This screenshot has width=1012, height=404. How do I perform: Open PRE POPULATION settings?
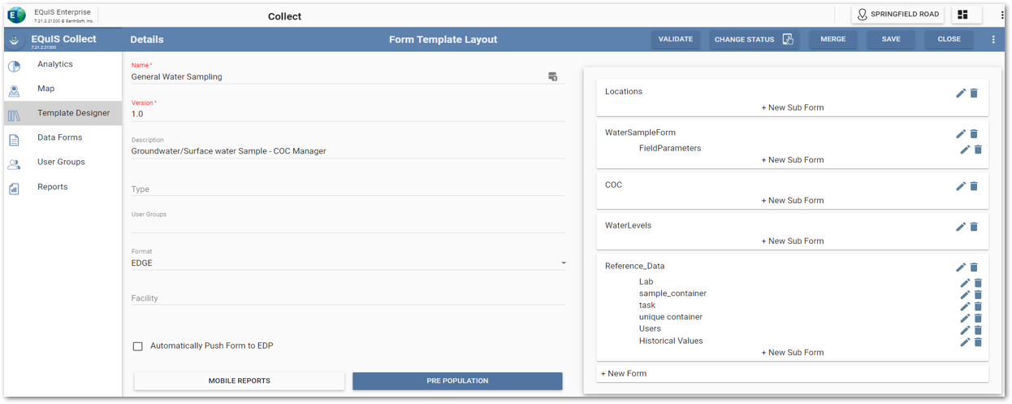(x=457, y=380)
